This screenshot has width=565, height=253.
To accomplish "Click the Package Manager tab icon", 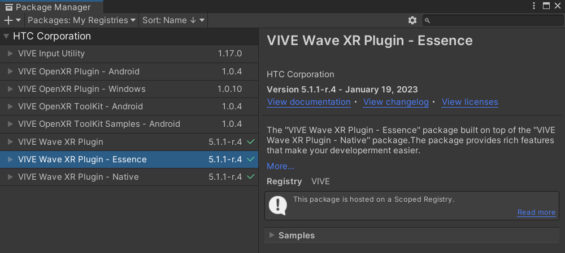I will (x=10, y=7).
